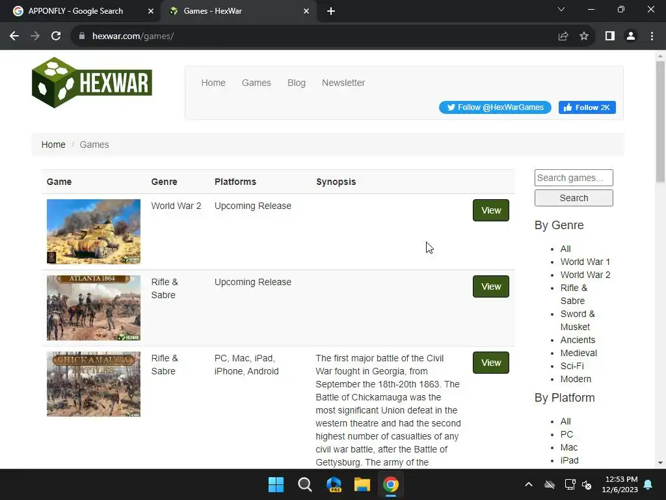Reload the page
This screenshot has height=500, width=666.
(x=56, y=36)
